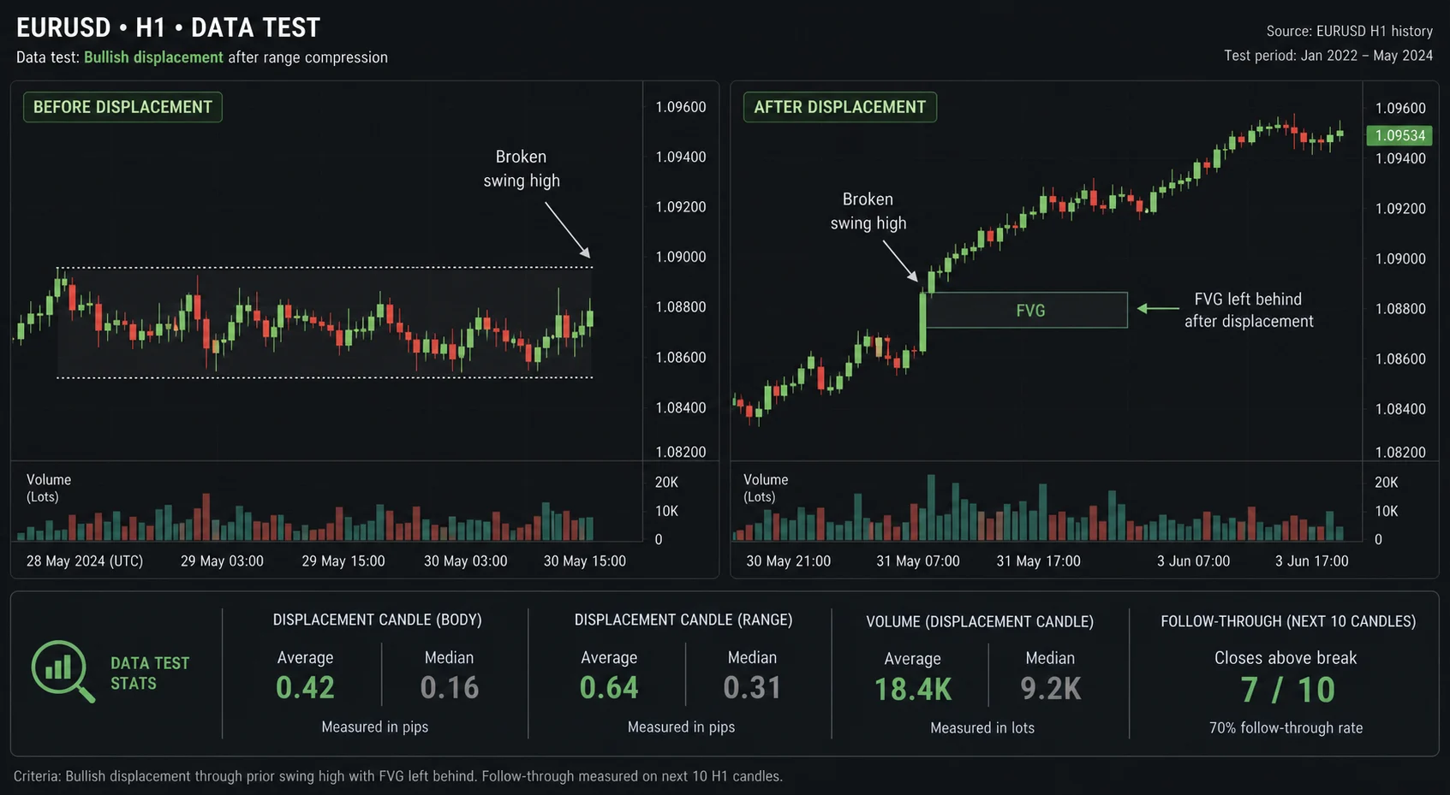This screenshot has width=1450, height=795.
Task: Click the average body value 0.42
Action: (x=305, y=687)
